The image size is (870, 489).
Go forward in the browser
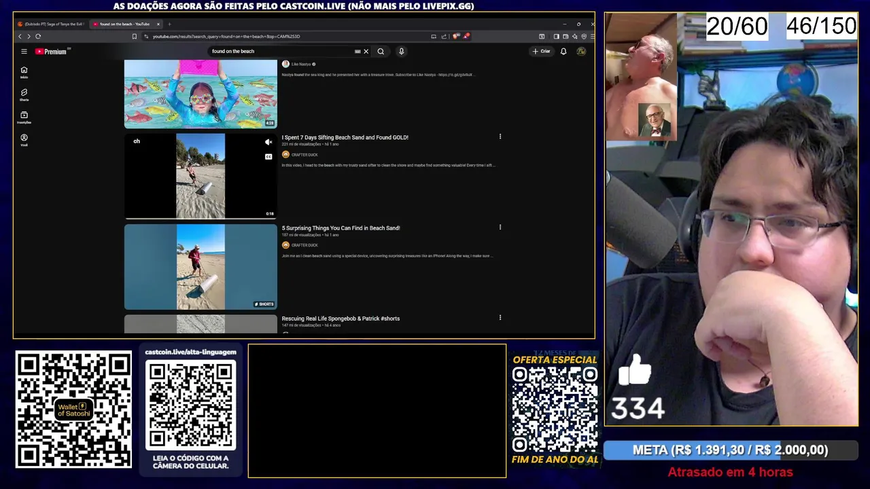click(29, 36)
